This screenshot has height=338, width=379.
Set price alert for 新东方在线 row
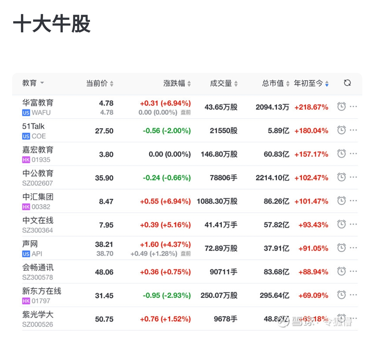coord(341,295)
